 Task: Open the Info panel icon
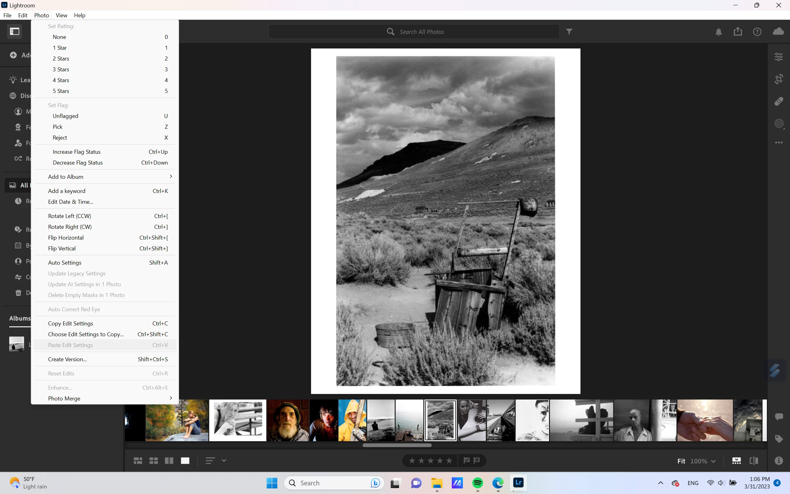click(x=779, y=461)
